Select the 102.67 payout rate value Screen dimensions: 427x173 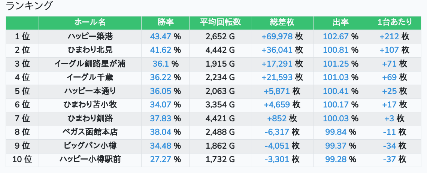pos(336,36)
